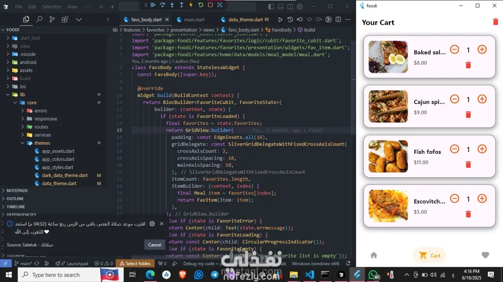The height and width of the screenshot is (282, 503).
Task: Open the View menu
Action: coord(72,7)
